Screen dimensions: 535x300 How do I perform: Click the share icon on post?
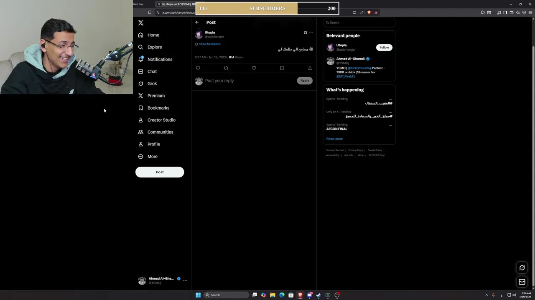[310, 68]
